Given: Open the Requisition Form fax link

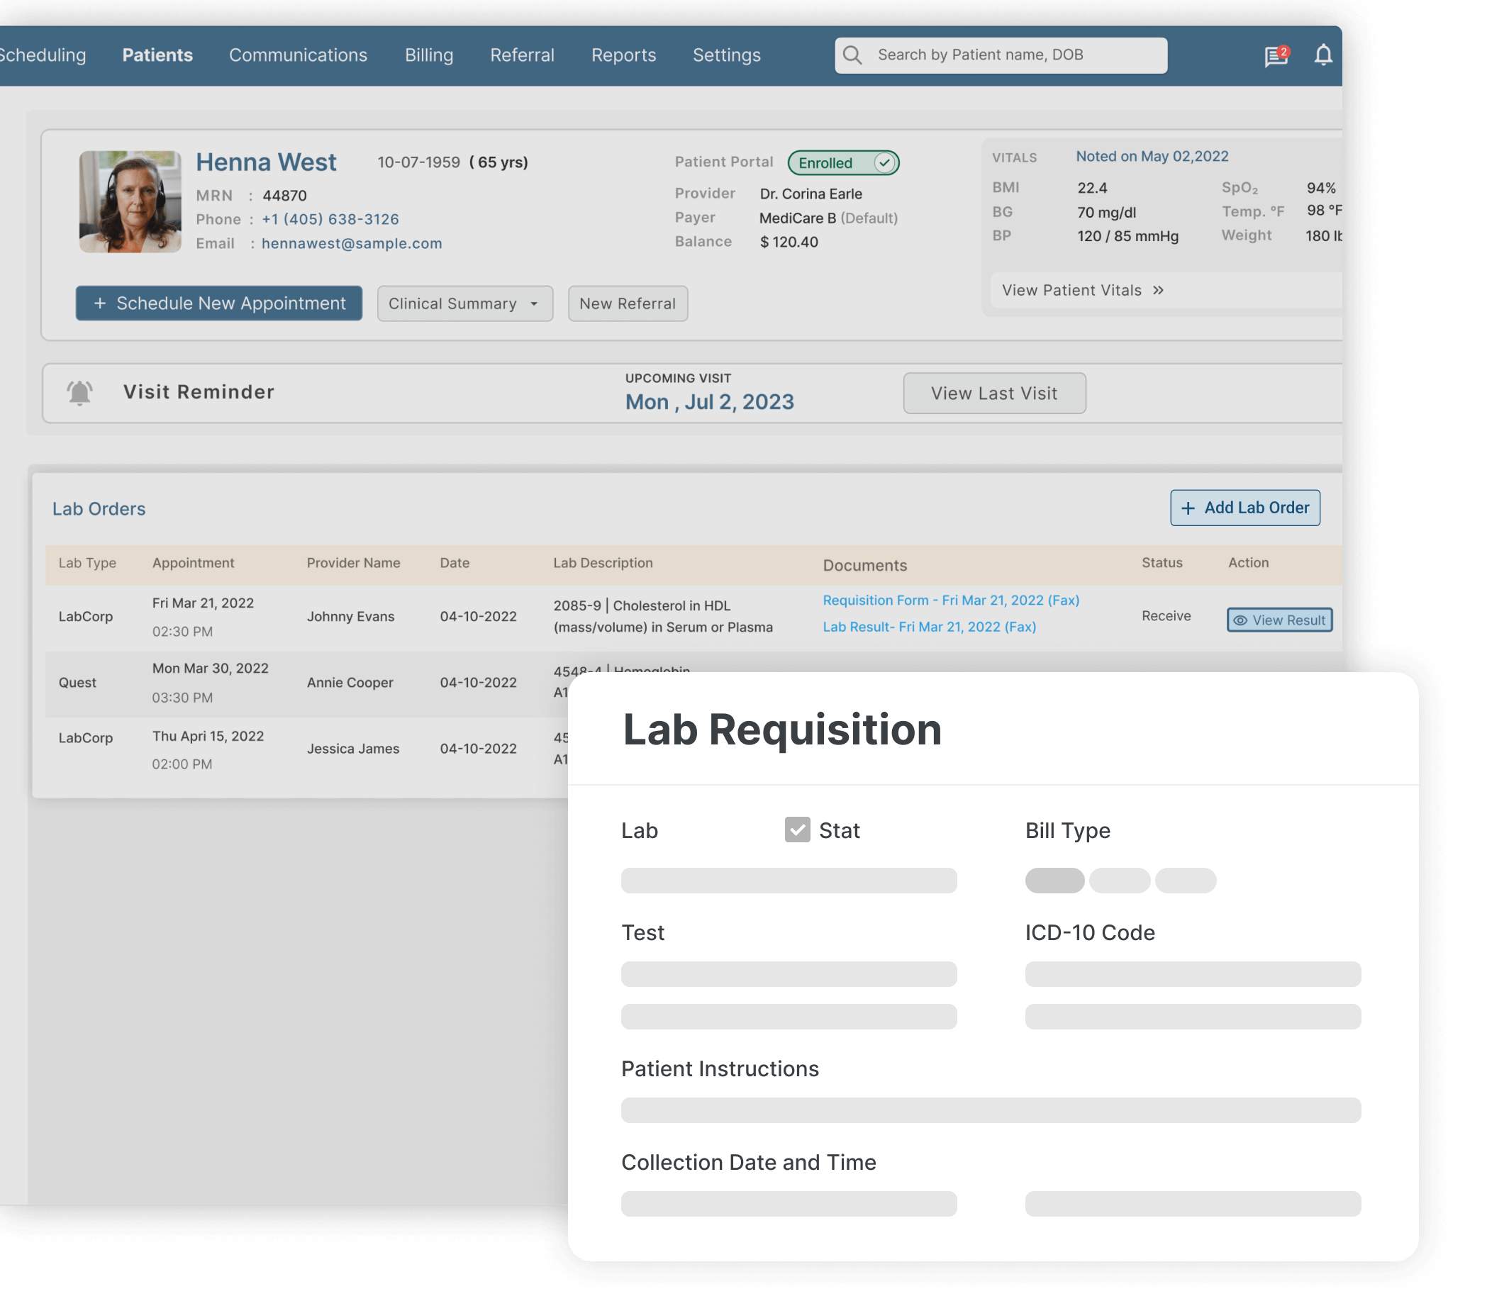Looking at the screenshot, I should tap(949, 601).
